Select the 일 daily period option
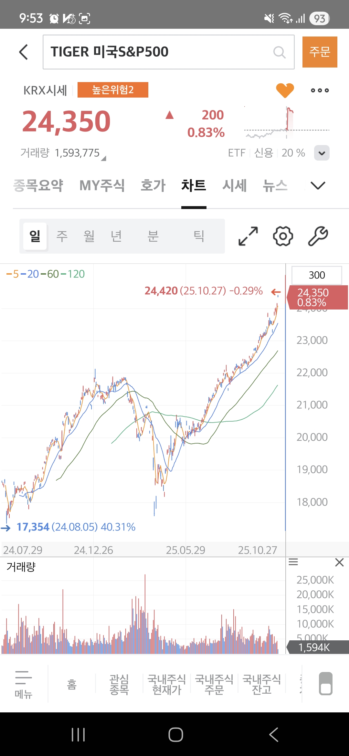This screenshot has width=349, height=756. 35,236
